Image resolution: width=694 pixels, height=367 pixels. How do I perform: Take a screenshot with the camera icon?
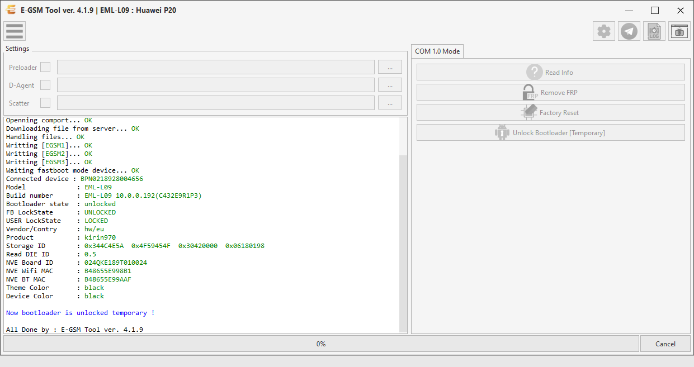tap(679, 31)
